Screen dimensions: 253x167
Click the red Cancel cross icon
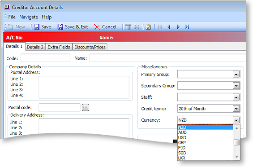pyautogui.click(x=97, y=27)
